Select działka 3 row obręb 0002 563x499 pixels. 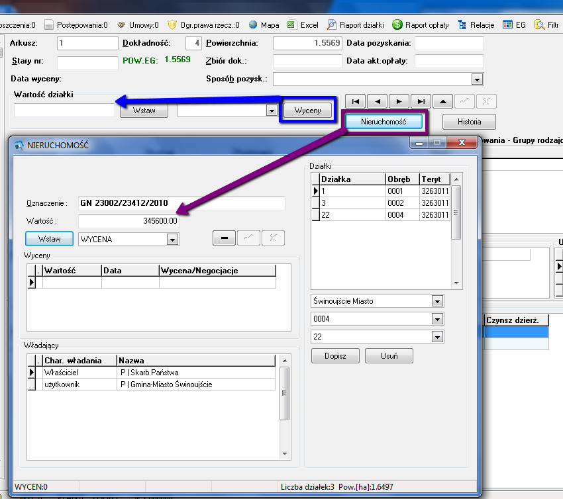pyautogui.click(x=381, y=203)
